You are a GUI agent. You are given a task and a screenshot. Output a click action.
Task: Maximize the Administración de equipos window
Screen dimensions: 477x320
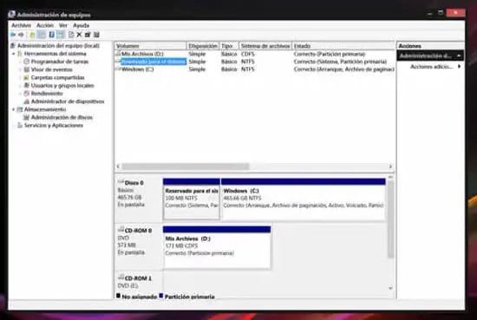click(x=441, y=12)
